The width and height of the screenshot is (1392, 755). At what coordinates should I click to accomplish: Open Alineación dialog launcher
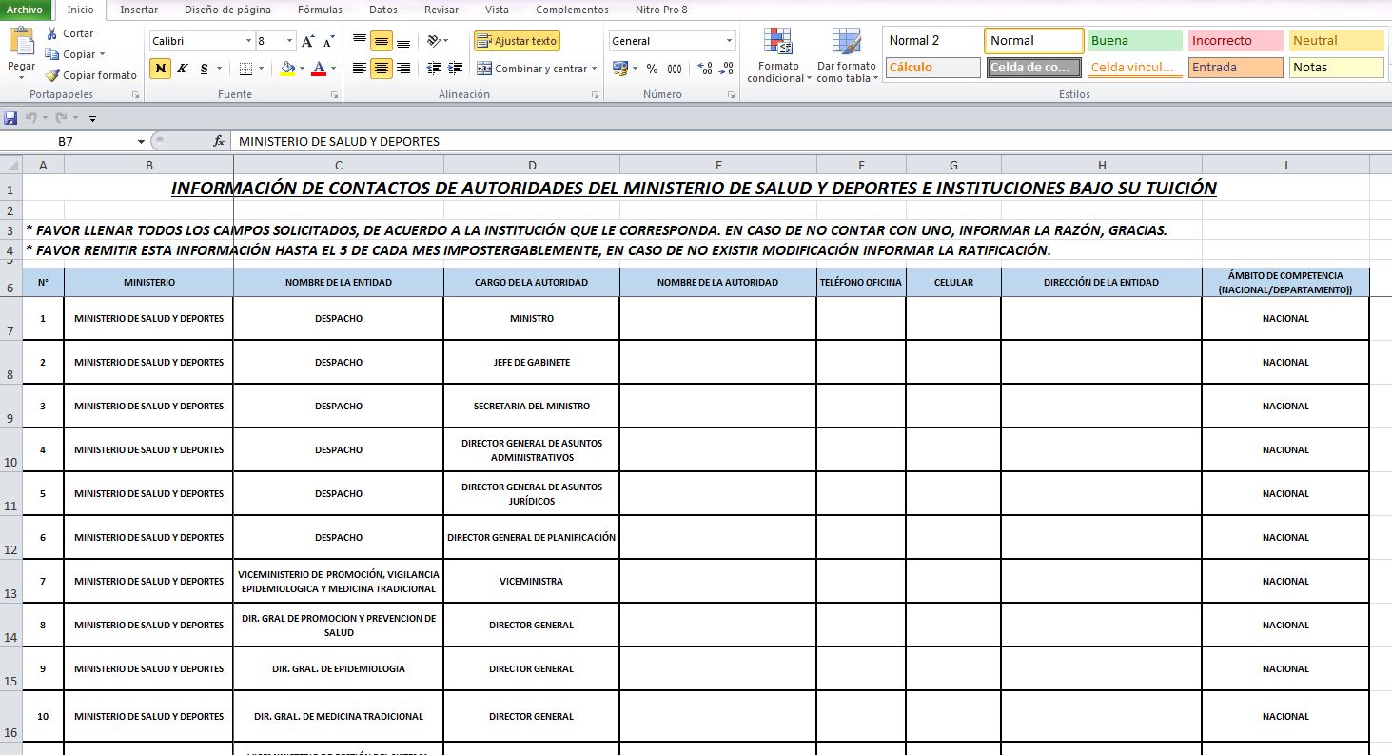pos(596,95)
